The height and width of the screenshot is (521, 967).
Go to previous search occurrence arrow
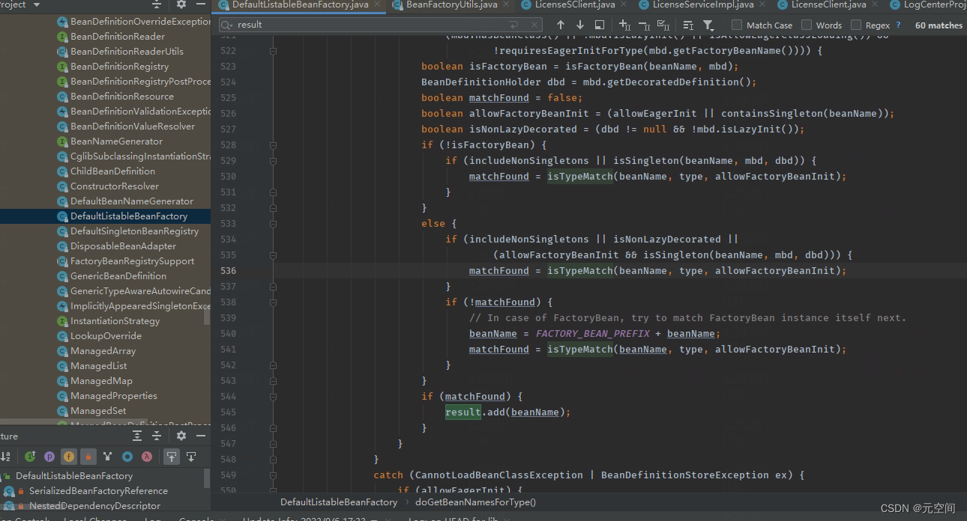pos(560,25)
